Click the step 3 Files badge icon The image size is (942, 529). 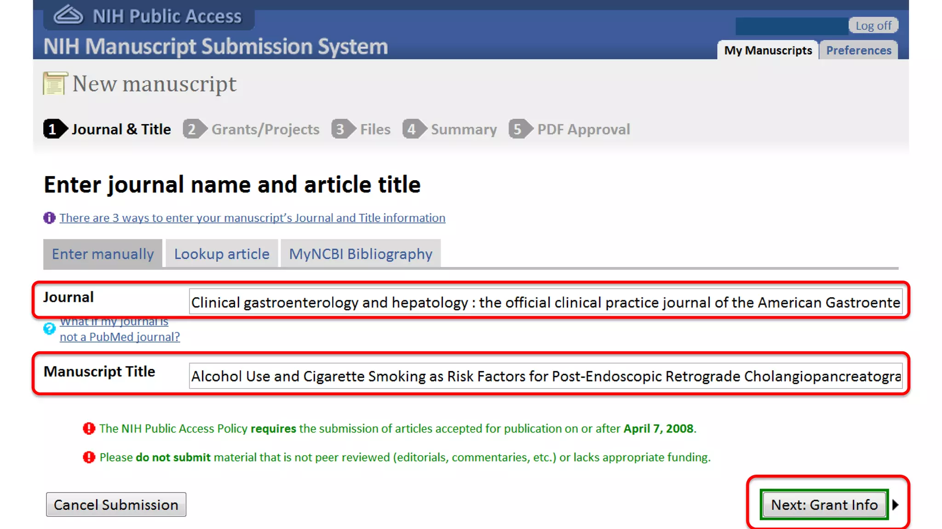pyautogui.click(x=343, y=129)
